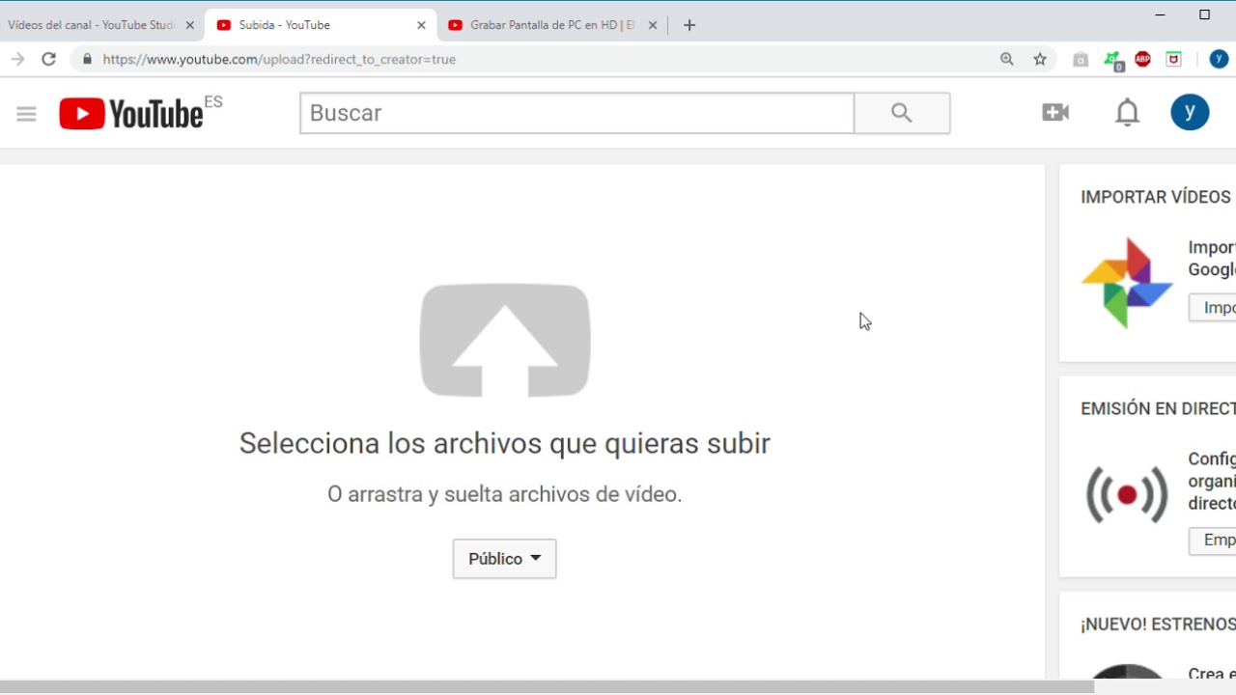Open the Público privacy dropdown
This screenshot has height=695, width=1236.
(505, 559)
